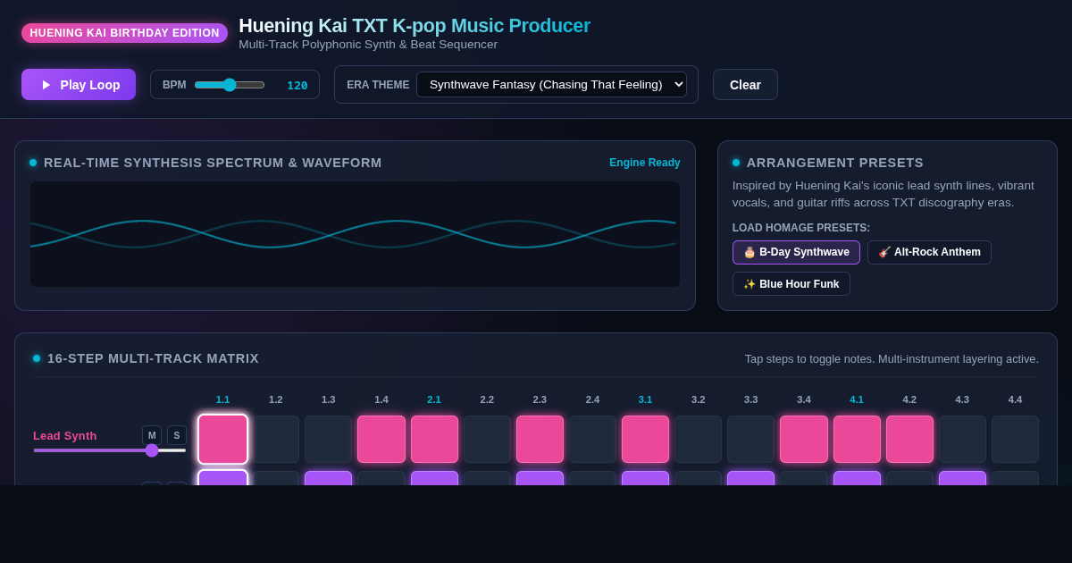Solo the Lead Synth track
The width and height of the screenshot is (1072, 563).
177,435
